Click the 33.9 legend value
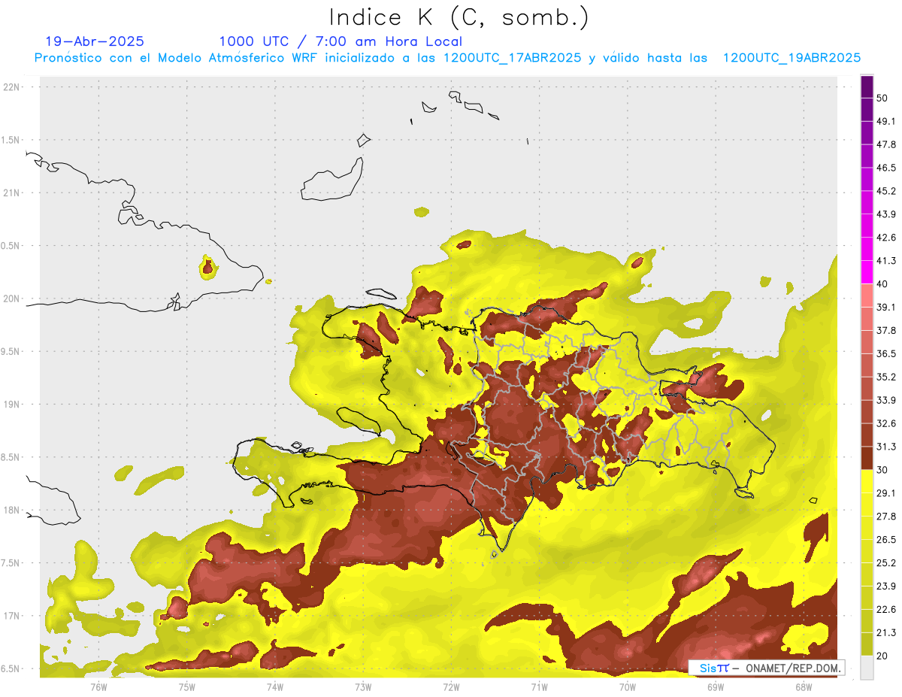Screen dimensions: 902x697 [887, 400]
